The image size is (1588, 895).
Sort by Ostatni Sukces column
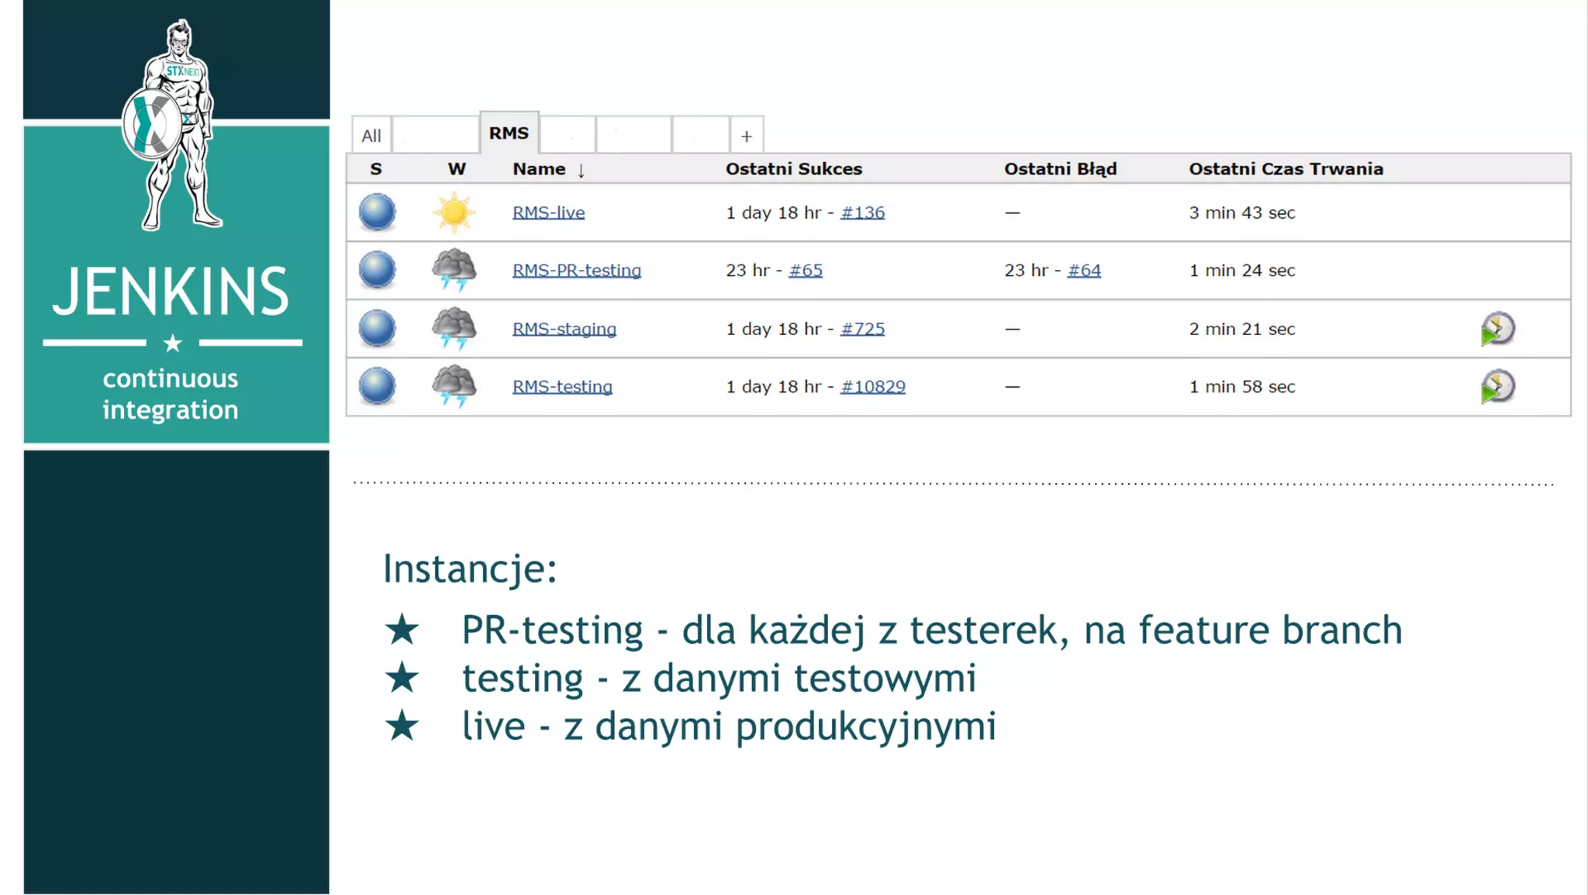pyautogui.click(x=794, y=169)
